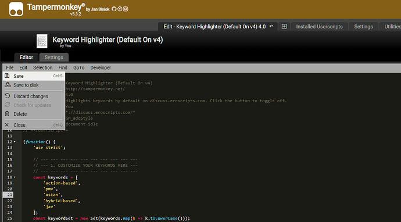Open the File menu
The height and width of the screenshot is (222, 401).
pyautogui.click(x=10, y=67)
